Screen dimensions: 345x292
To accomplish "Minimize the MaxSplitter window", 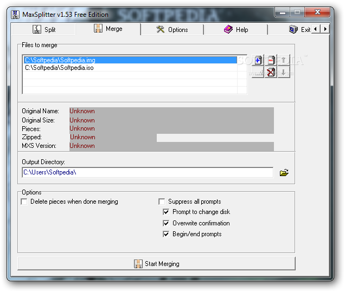I will pos(283,12).
